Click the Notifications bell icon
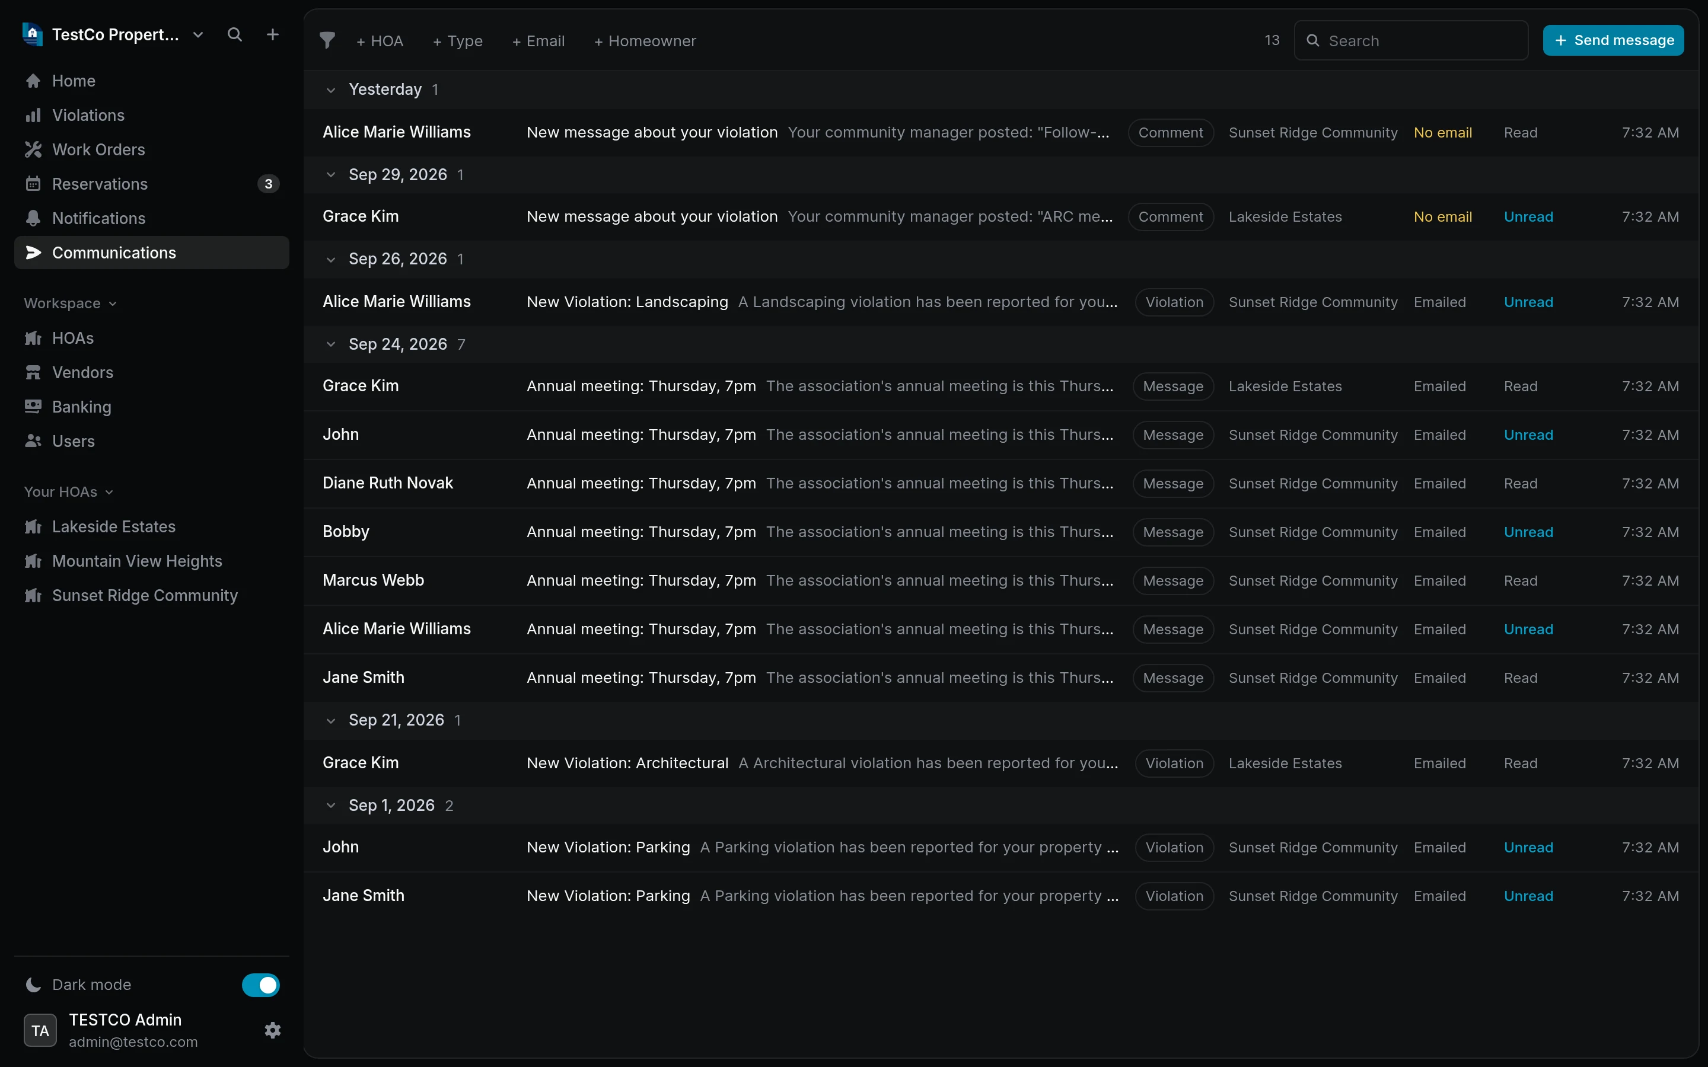 (33, 218)
